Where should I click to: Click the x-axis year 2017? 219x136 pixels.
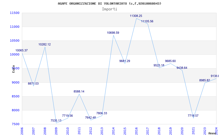148,131
